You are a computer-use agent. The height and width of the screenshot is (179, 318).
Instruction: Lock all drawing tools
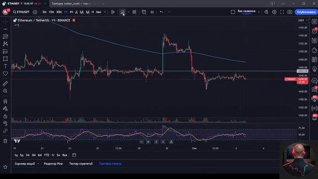(5, 116)
